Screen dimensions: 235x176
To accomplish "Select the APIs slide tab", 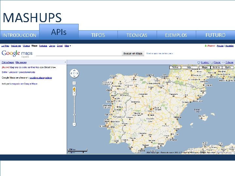I will [x=59, y=32].
